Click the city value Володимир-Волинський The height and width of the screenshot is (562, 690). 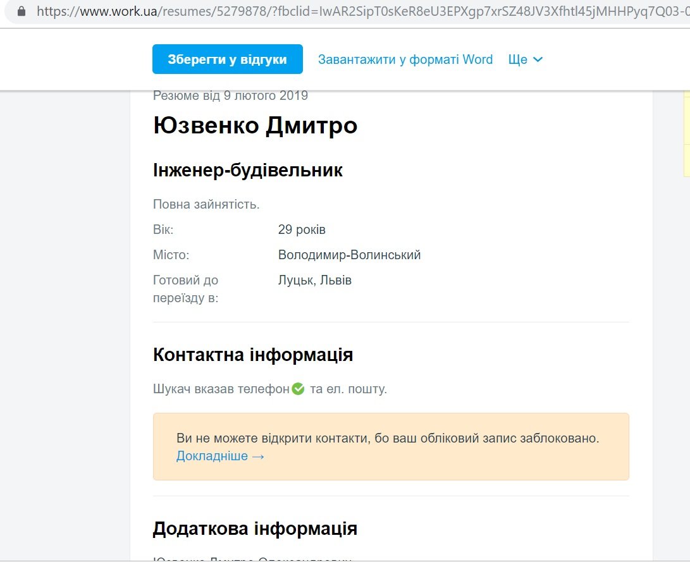(349, 255)
